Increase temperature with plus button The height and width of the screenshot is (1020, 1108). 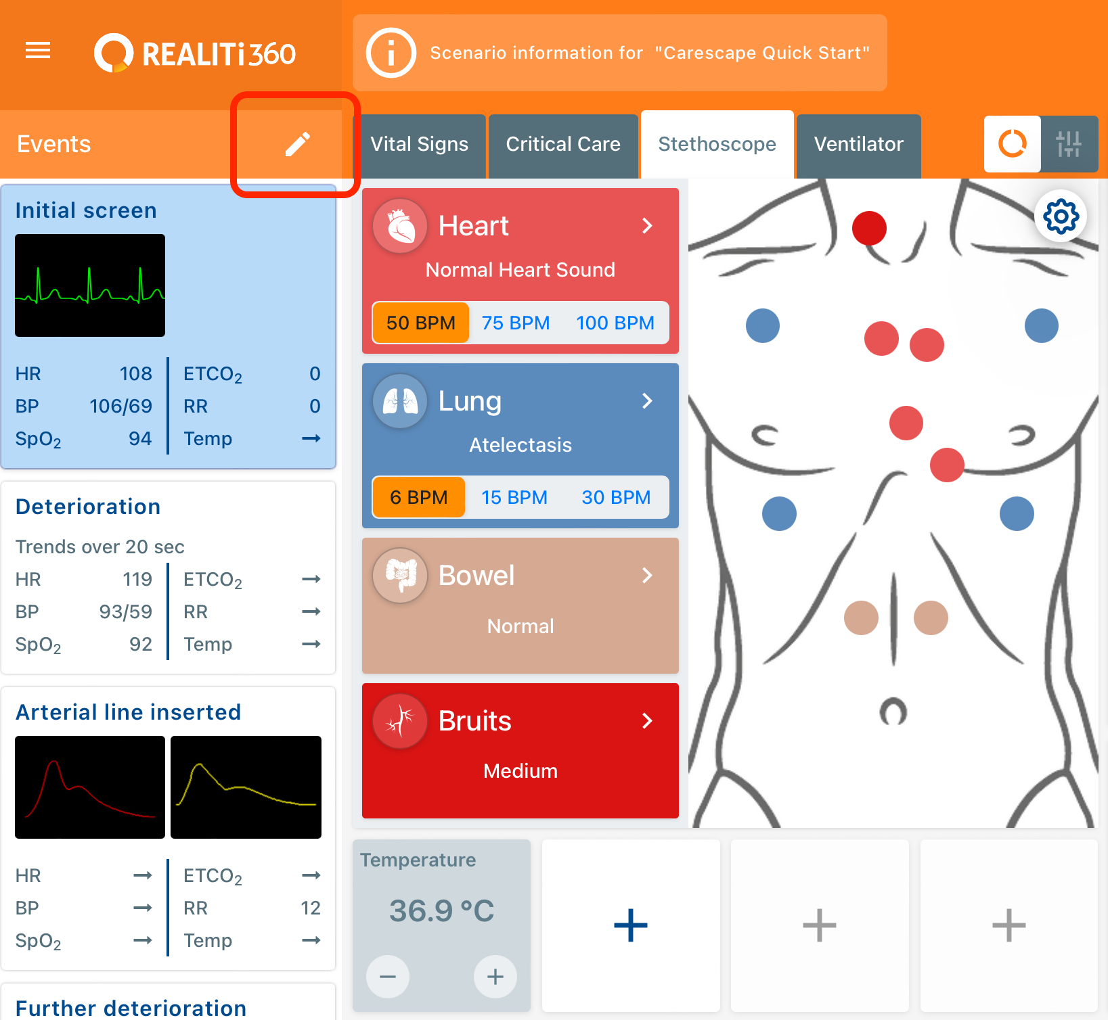coord(495,976)
